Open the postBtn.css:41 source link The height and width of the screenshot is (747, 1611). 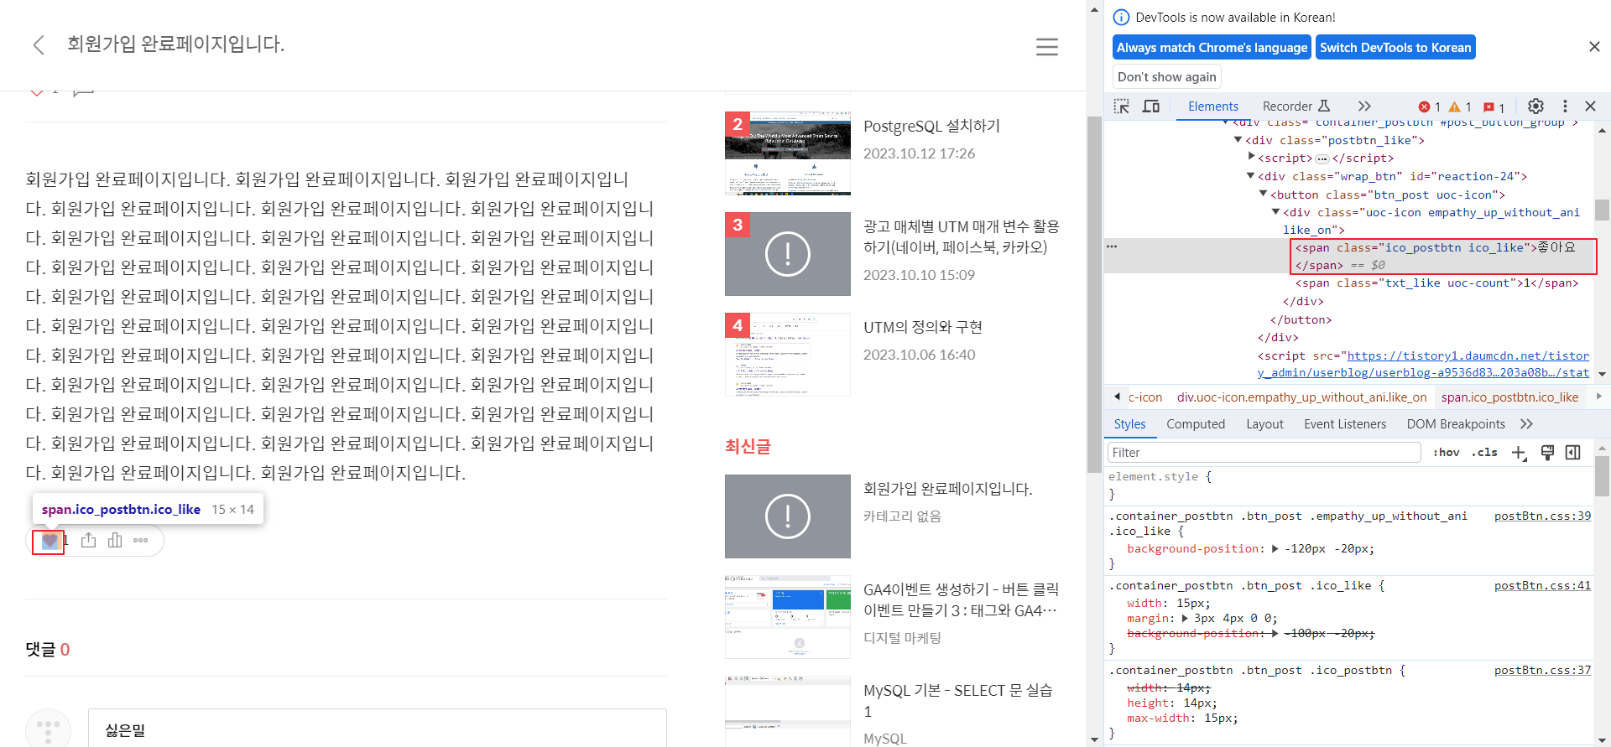(1542, 586)
